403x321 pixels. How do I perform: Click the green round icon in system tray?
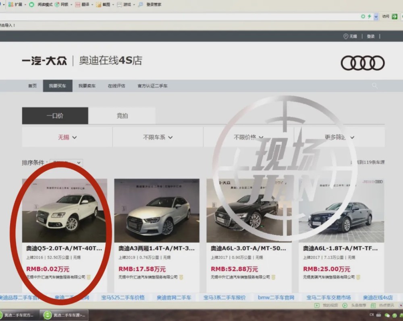pos(395,315)
